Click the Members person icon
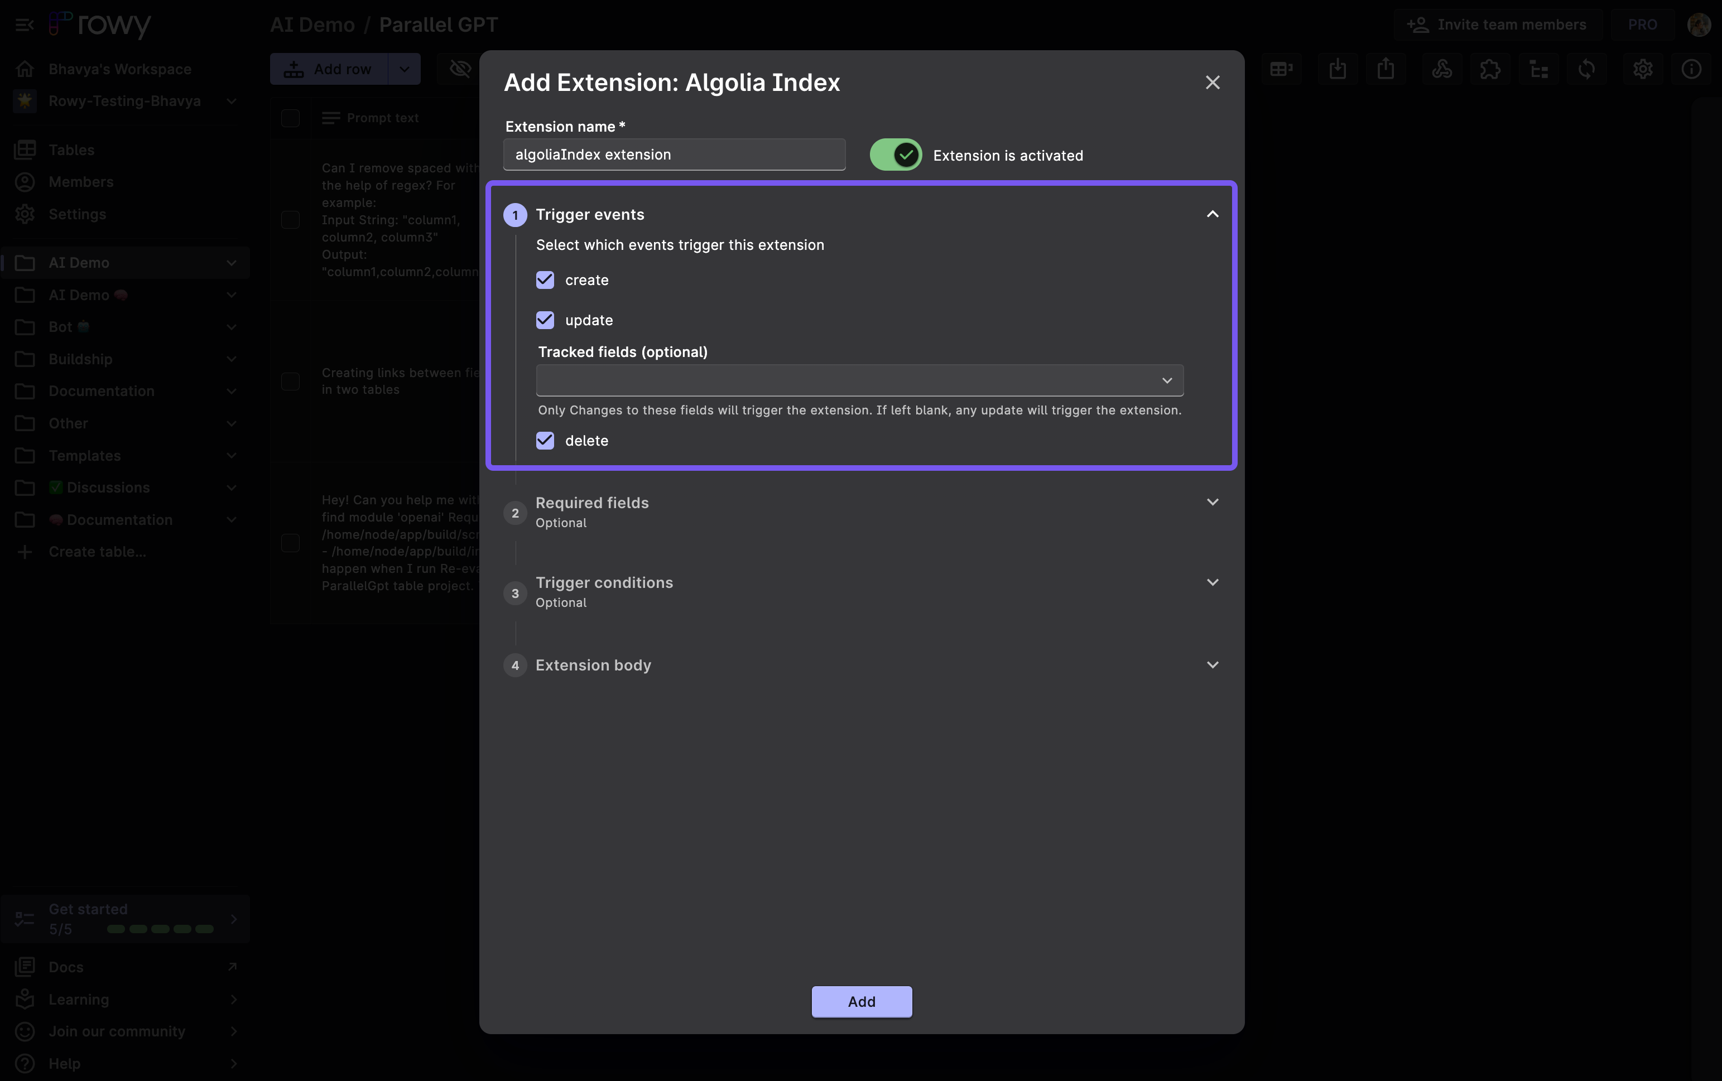 (25, 182)
